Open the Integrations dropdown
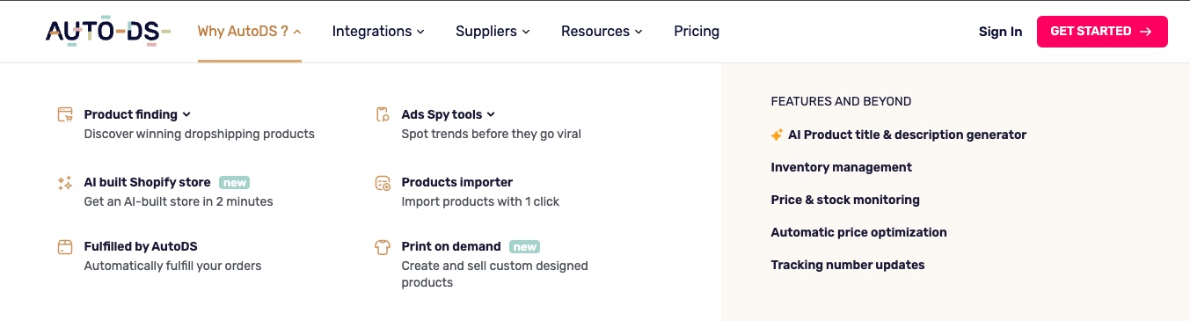Screen dimensions: 1190x321 tap(378, 32)
